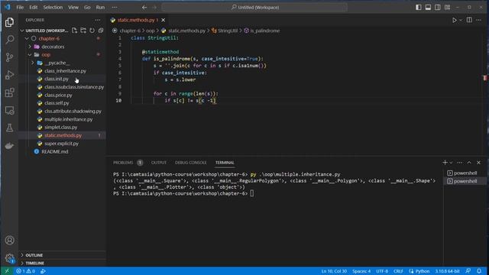The width and height of the screenshot is (489, 275).
Task: Open Explorer views and more actions ellipsis
Action: pos(98,20)
